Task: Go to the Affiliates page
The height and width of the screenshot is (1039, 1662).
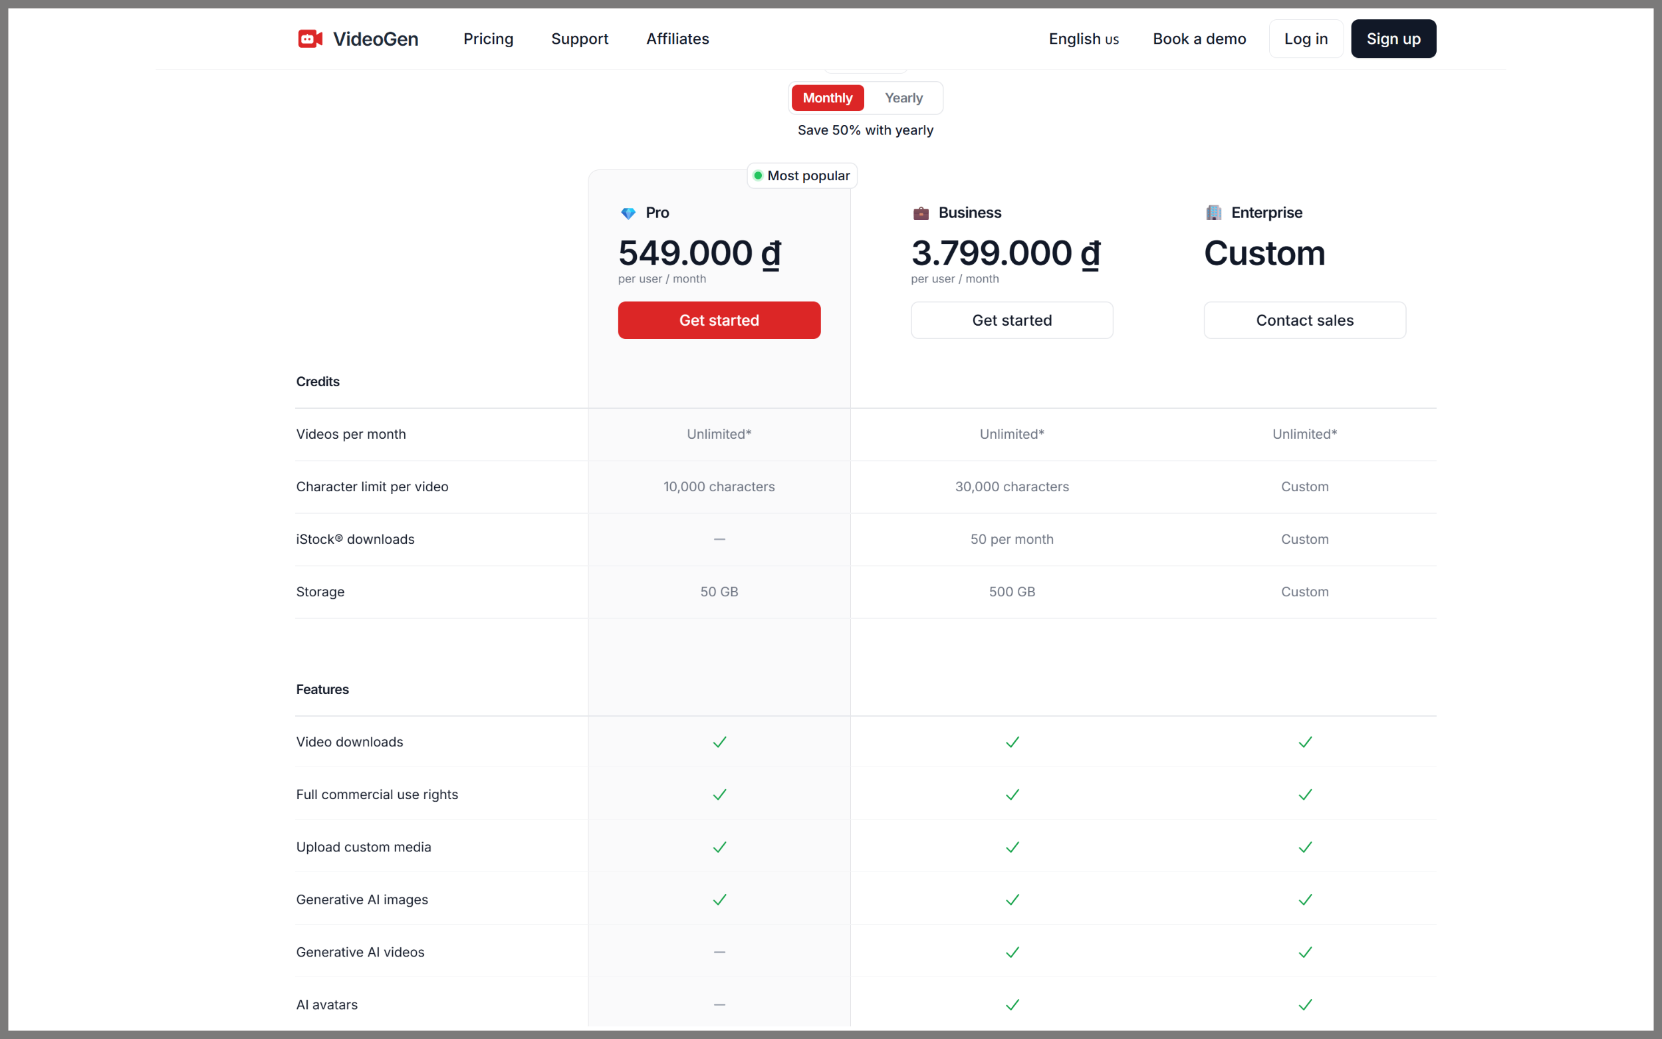Action: point(677,39)
